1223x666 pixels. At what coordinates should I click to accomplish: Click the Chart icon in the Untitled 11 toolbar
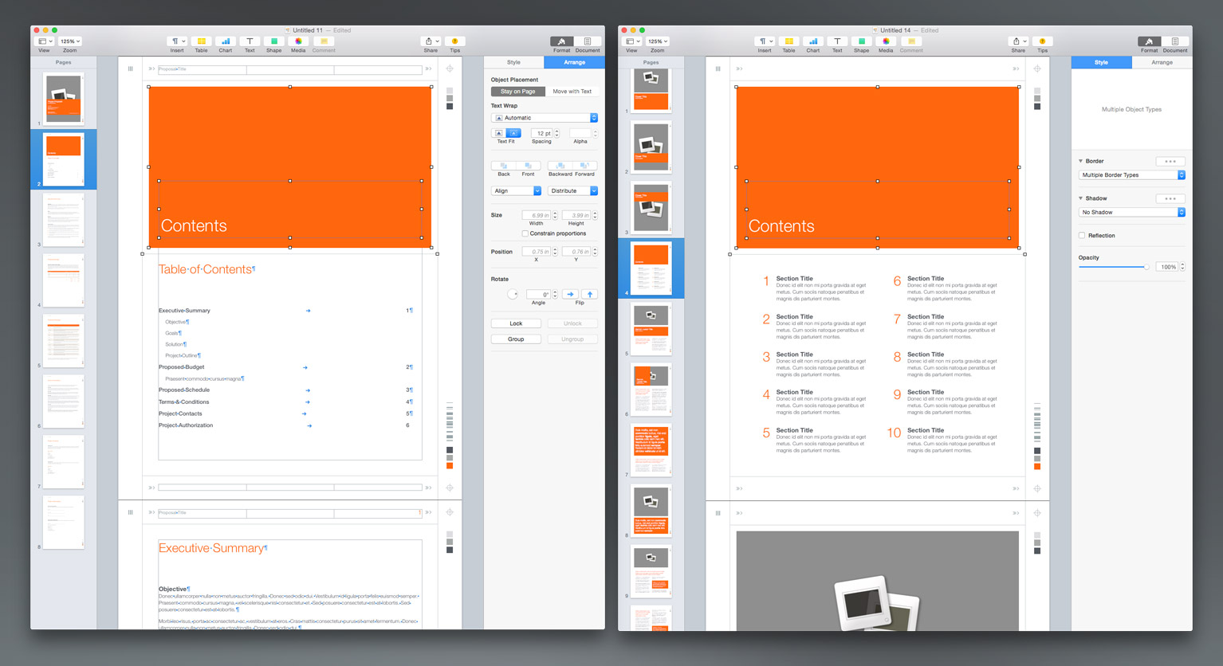coord(226,41)
